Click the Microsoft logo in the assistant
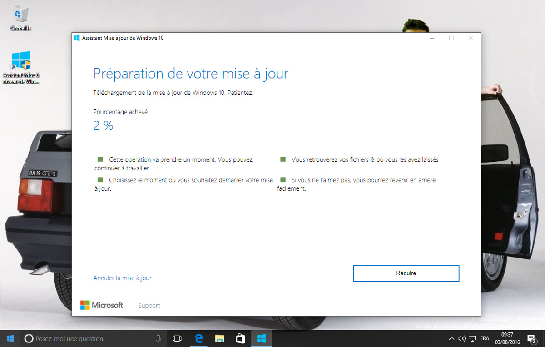 pyautogui.click(x=102, y=305)
